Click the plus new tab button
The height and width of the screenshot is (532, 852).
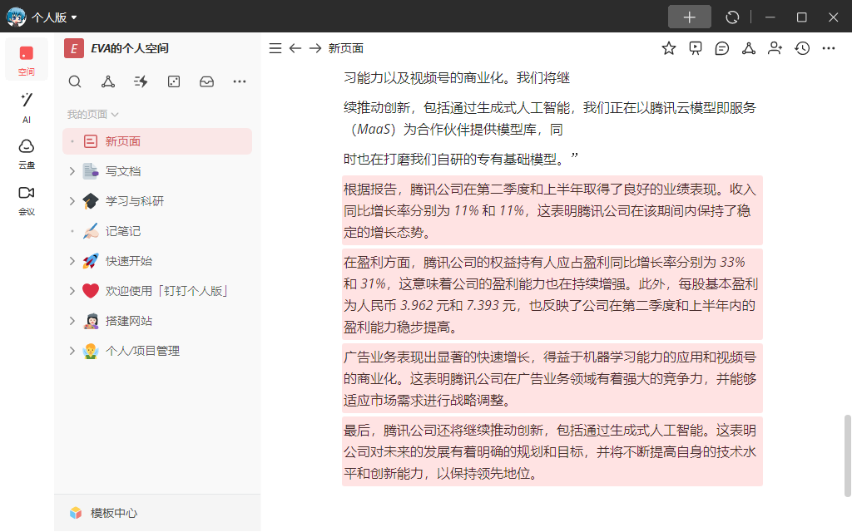(690, 17)
